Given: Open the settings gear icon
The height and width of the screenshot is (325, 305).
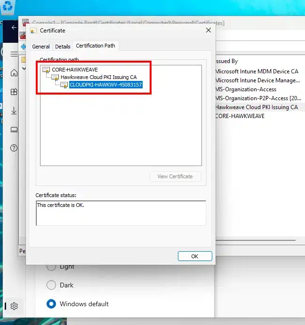Looking at the screenshot, I should (x=14, y=306).
